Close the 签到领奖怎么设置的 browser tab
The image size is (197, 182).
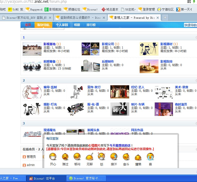pyautogui.click(x=104, y=18)
